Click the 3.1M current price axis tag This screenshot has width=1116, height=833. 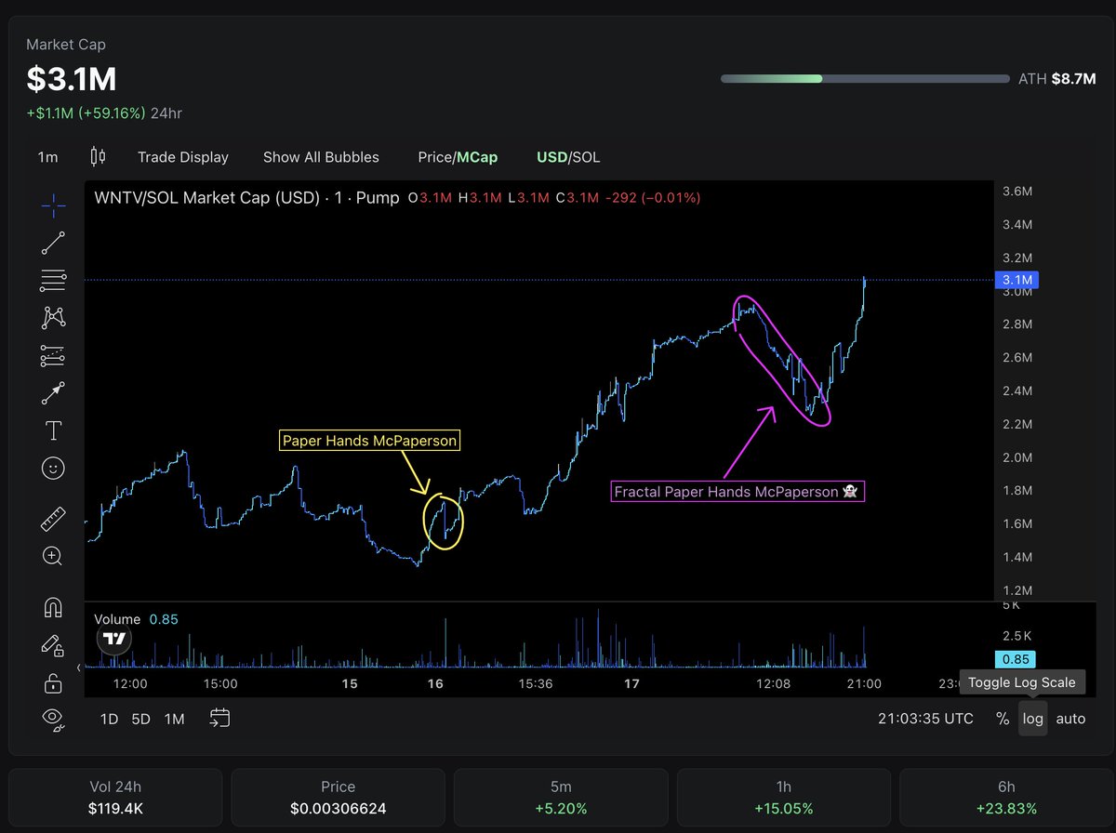tap(1016, 280)
